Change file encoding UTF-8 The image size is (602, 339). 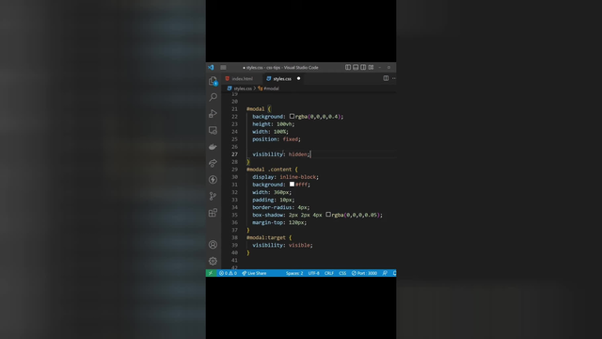click(313, 273)
